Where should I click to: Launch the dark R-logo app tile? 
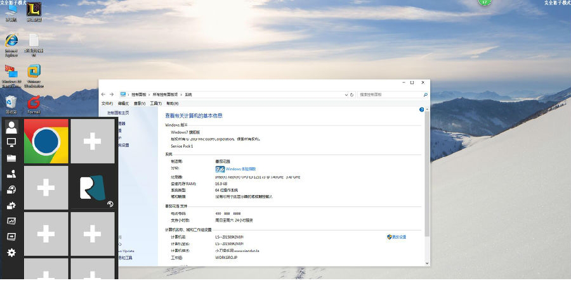pos(93,187)
